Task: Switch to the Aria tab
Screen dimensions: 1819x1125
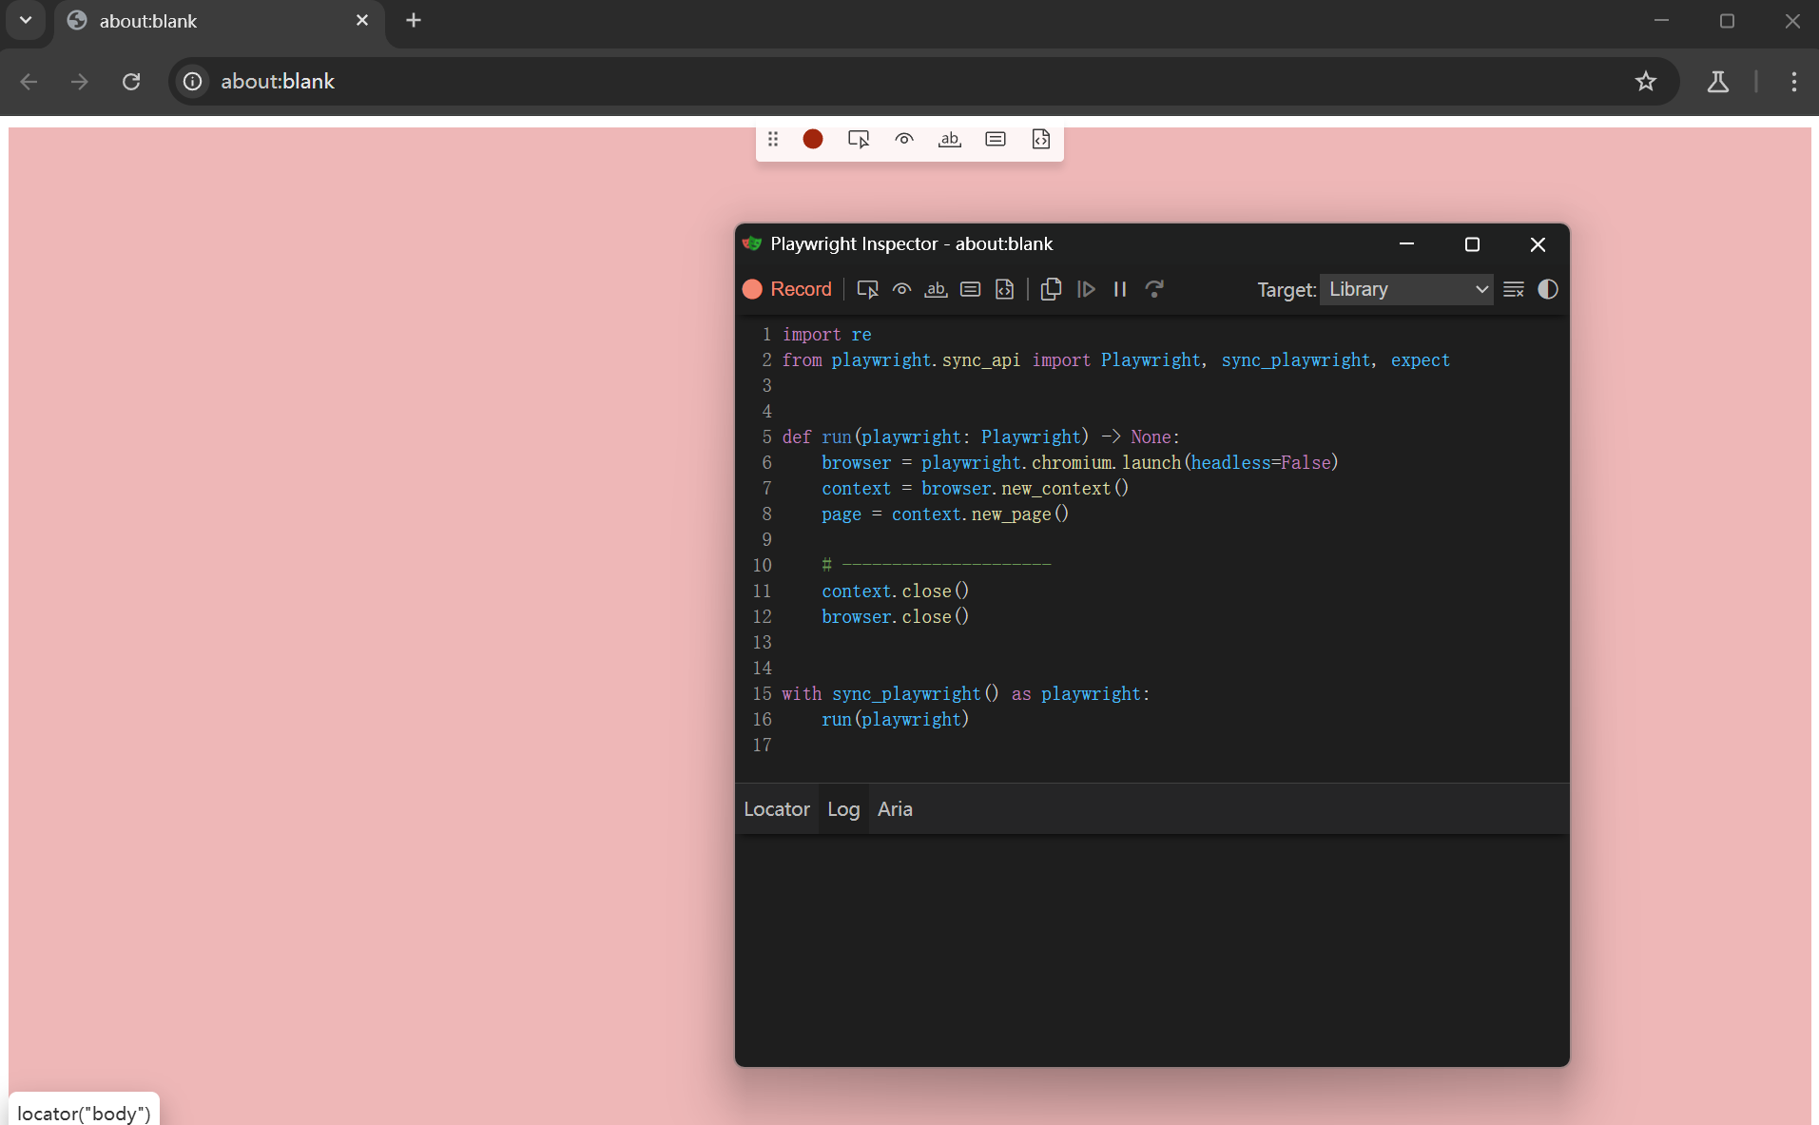Action: [895, 809]
